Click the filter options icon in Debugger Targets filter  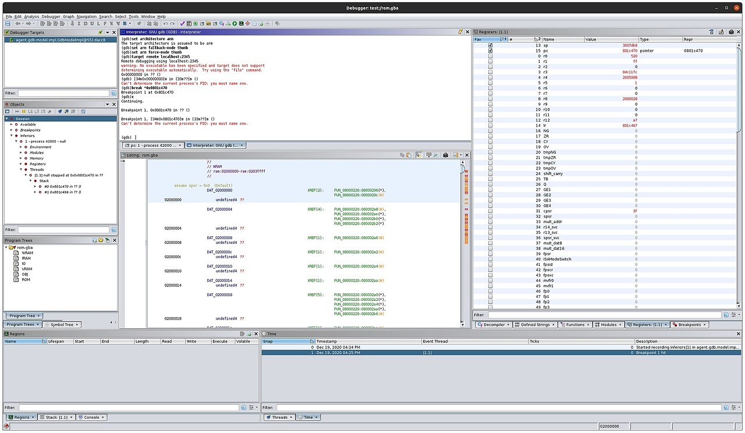(114, 93)
